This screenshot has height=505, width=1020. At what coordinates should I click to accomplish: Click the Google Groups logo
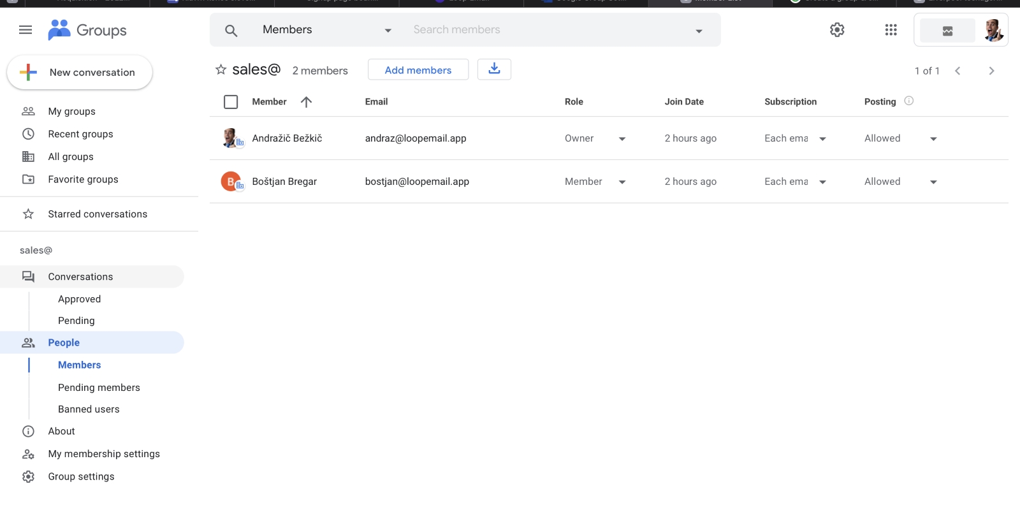(x=87, y=30)
